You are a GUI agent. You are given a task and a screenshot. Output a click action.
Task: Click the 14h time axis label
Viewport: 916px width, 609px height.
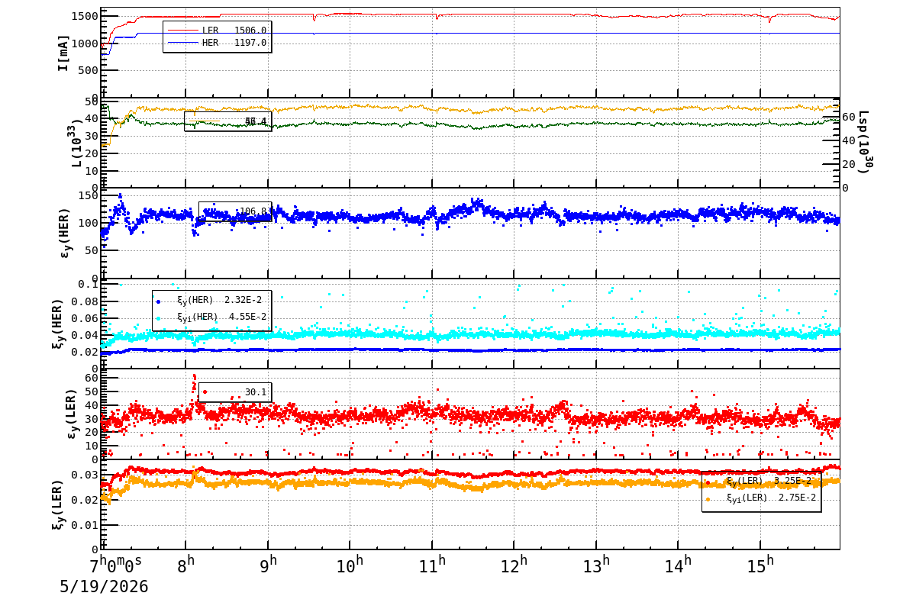[678, 565]
